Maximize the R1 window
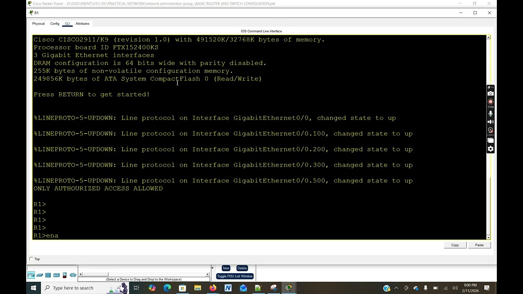Image resolution: width=523 pixels, height=294 pixels. pyautogui.click(x=475, y=13)
